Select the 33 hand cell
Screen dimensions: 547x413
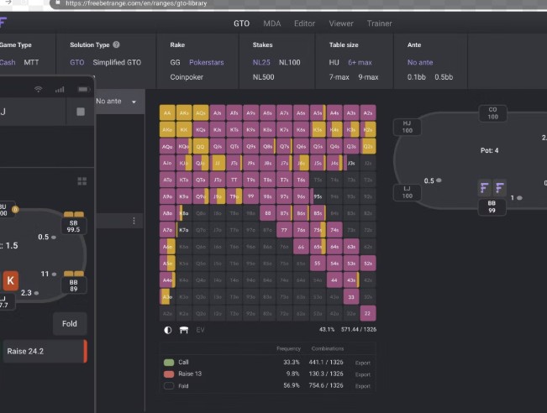point(351,297)
